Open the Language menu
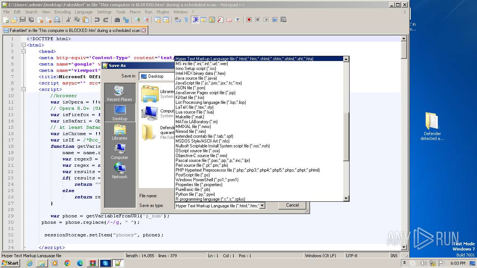This screenshot has width=477, height=268. (x=83, y=12)
